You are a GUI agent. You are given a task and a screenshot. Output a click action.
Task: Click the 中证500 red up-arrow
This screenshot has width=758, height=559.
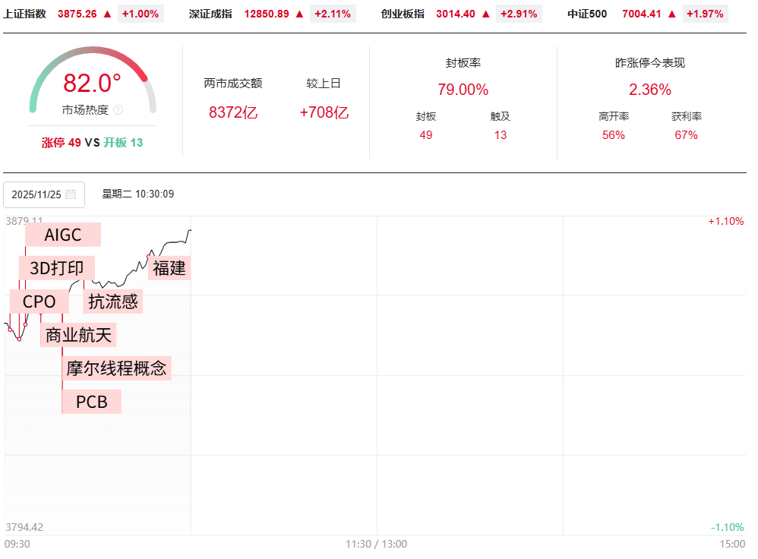pos(671,14)
